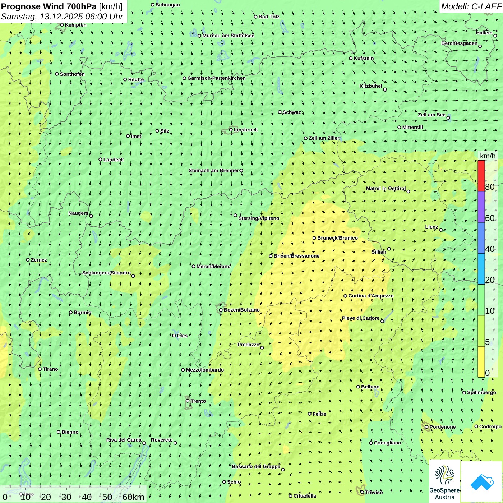Image resolution: width=503 pixels, height=503 pixels.
Task: Click the 'Schwaz' label
Action: 292,112
